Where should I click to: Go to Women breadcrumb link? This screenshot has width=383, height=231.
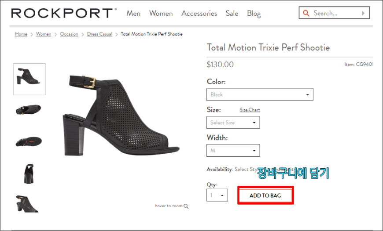[x=44, y=34]
